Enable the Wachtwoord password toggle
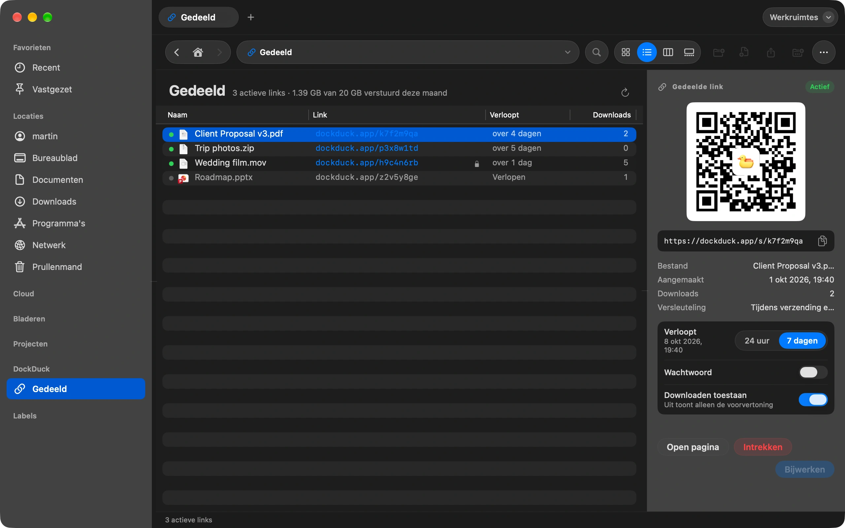The image size is (845, 528). click(813, 372)
